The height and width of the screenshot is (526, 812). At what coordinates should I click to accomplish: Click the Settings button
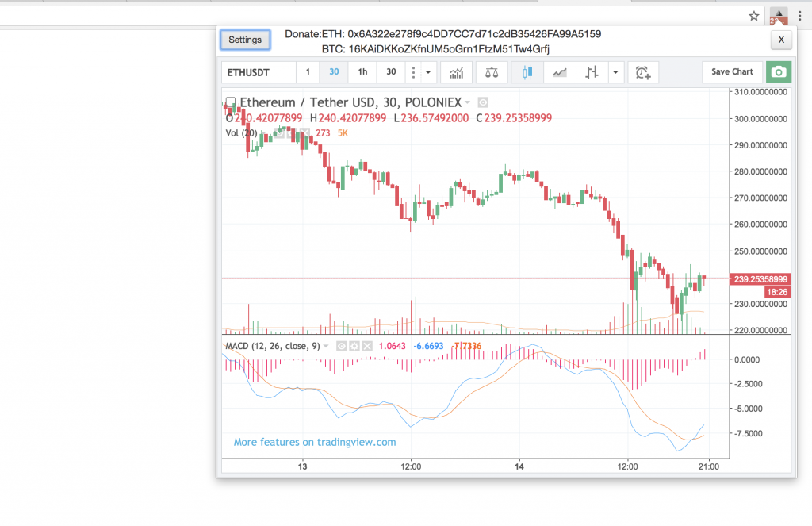(245, 40)
